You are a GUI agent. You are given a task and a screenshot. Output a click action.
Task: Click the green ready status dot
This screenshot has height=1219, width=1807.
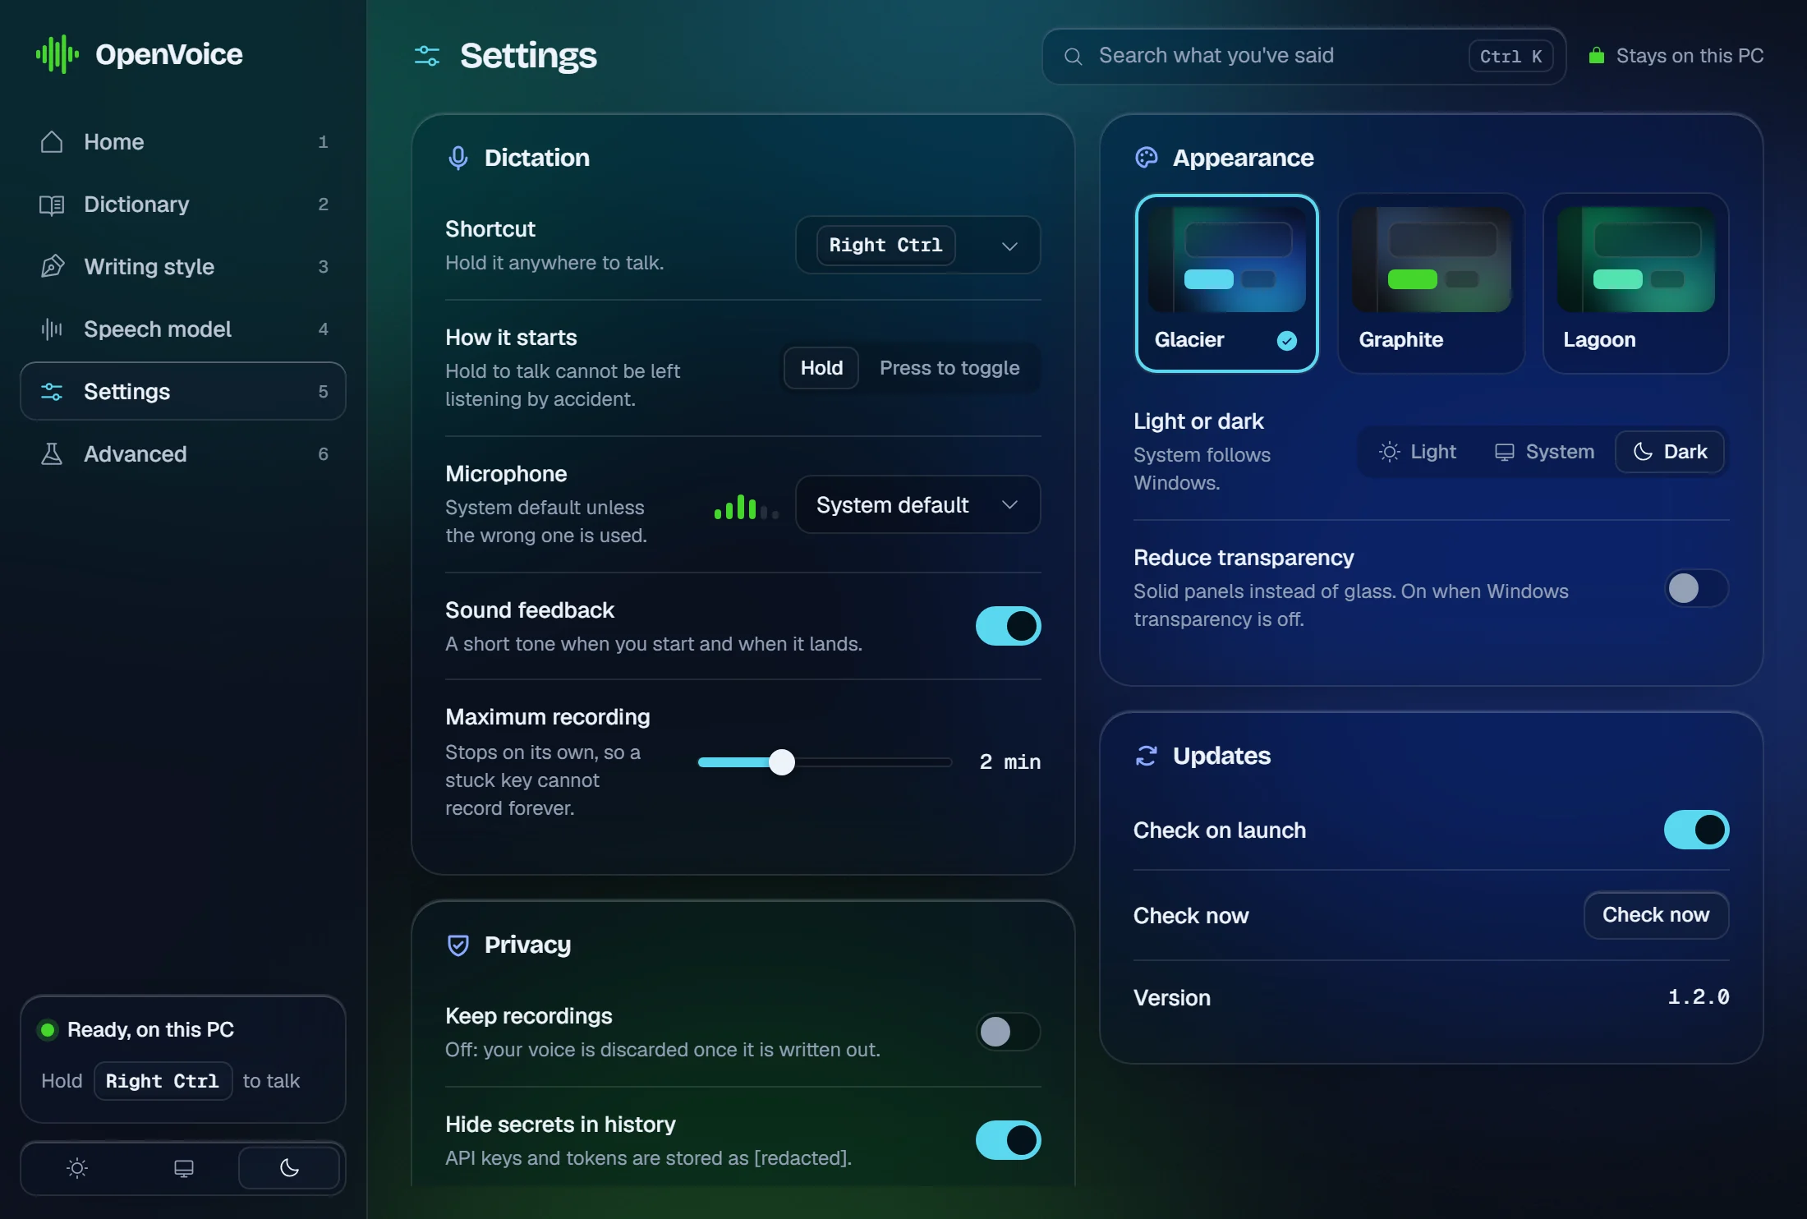[48, 1030]
